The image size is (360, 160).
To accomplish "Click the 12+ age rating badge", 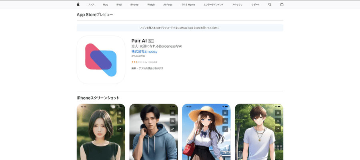I will [x=151, y=41].
